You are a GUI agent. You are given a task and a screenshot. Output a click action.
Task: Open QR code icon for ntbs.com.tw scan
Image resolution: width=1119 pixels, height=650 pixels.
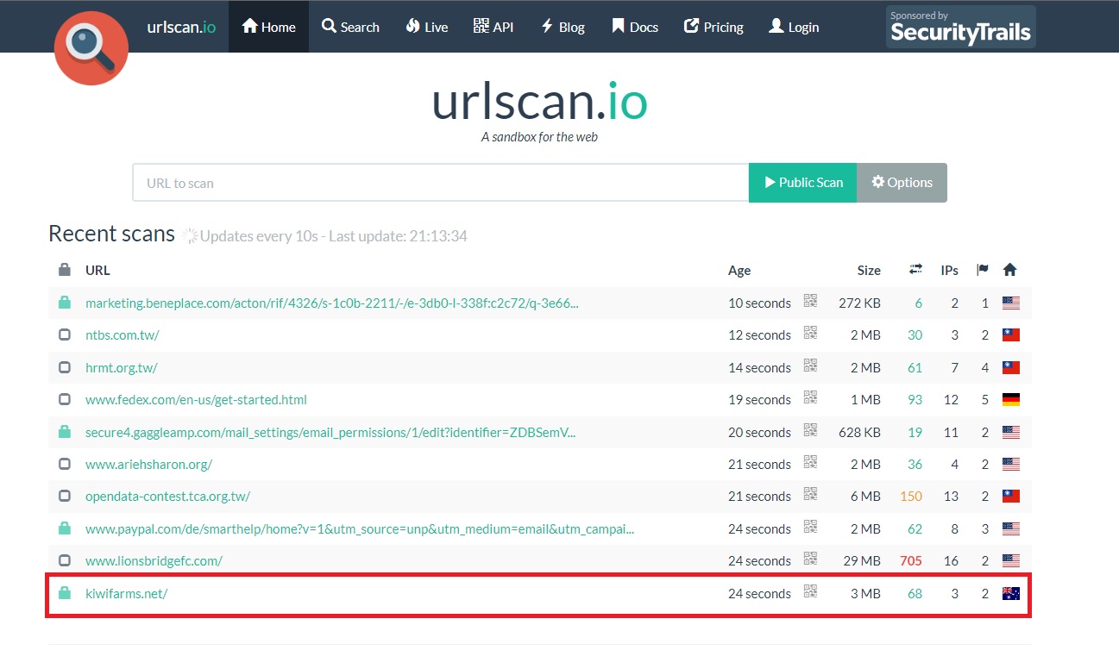(810, 333)
